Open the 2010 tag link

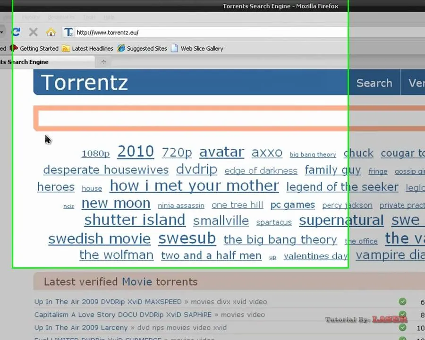pos(136,151)
